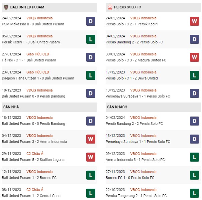Click the L badge for Borneo FC 1-0 Persis Solo
The image size is (202, 200).
pos(194,175)
